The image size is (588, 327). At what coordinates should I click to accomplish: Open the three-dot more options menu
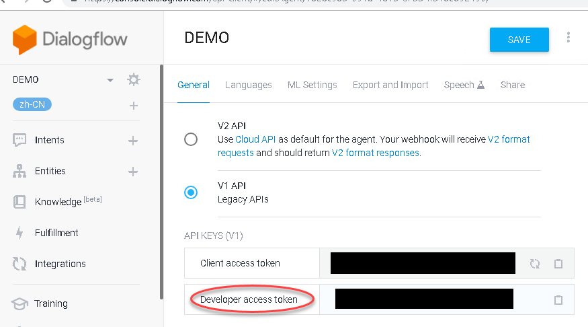click(x=569, y=37)
